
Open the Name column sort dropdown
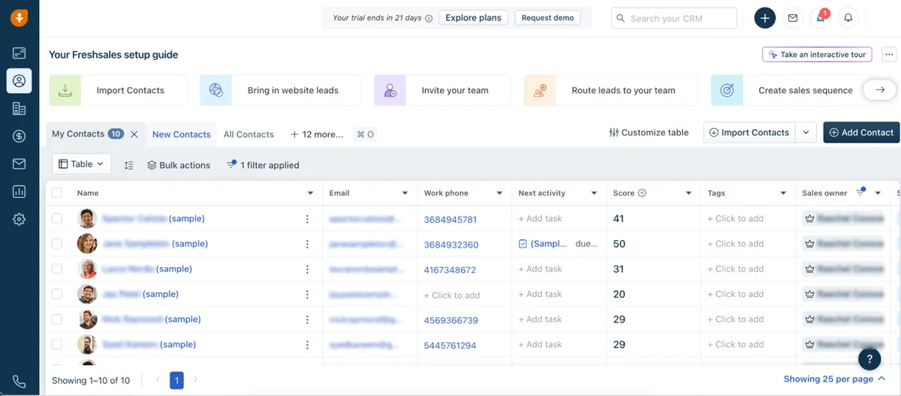click(310, 193)
